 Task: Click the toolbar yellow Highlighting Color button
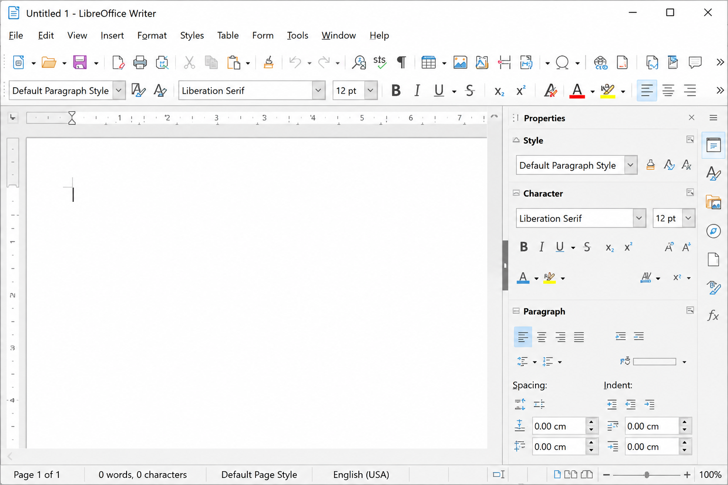pyautogui.click(x=608, y=90)
